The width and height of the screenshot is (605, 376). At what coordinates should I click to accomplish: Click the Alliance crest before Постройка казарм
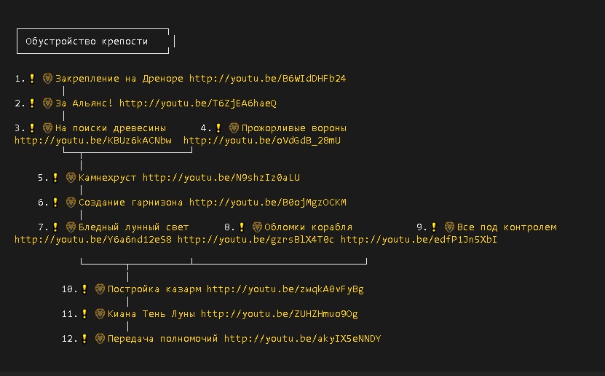point(100,289)
